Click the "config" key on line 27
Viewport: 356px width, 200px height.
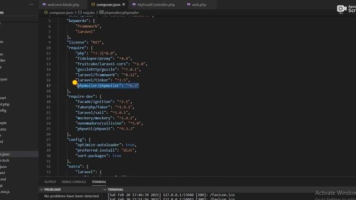point(76,139)
